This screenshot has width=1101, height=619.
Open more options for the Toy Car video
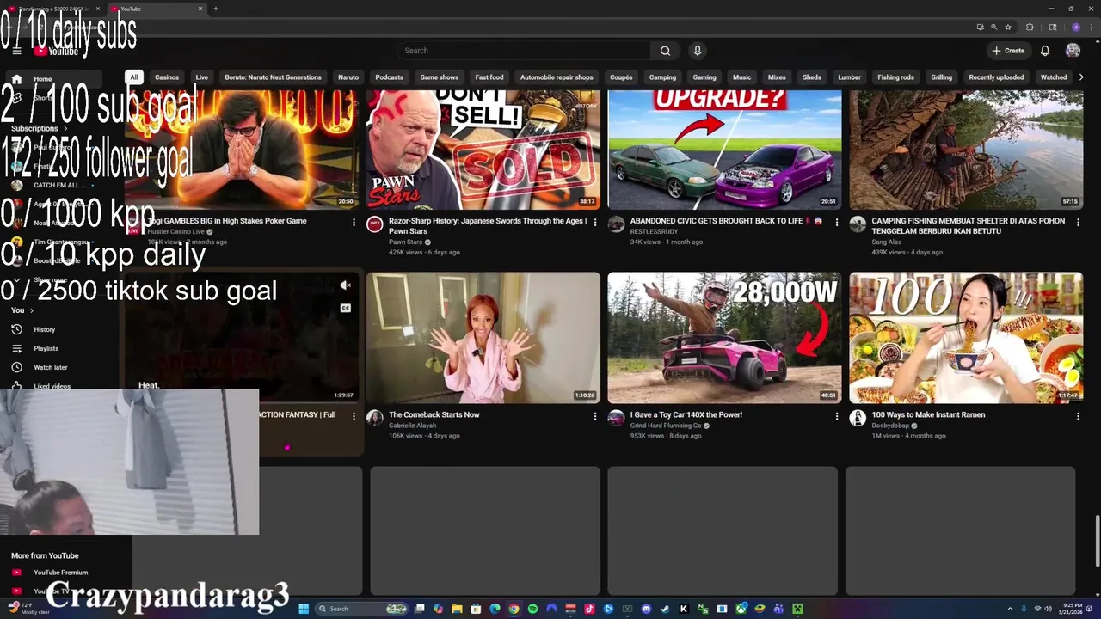836,416
